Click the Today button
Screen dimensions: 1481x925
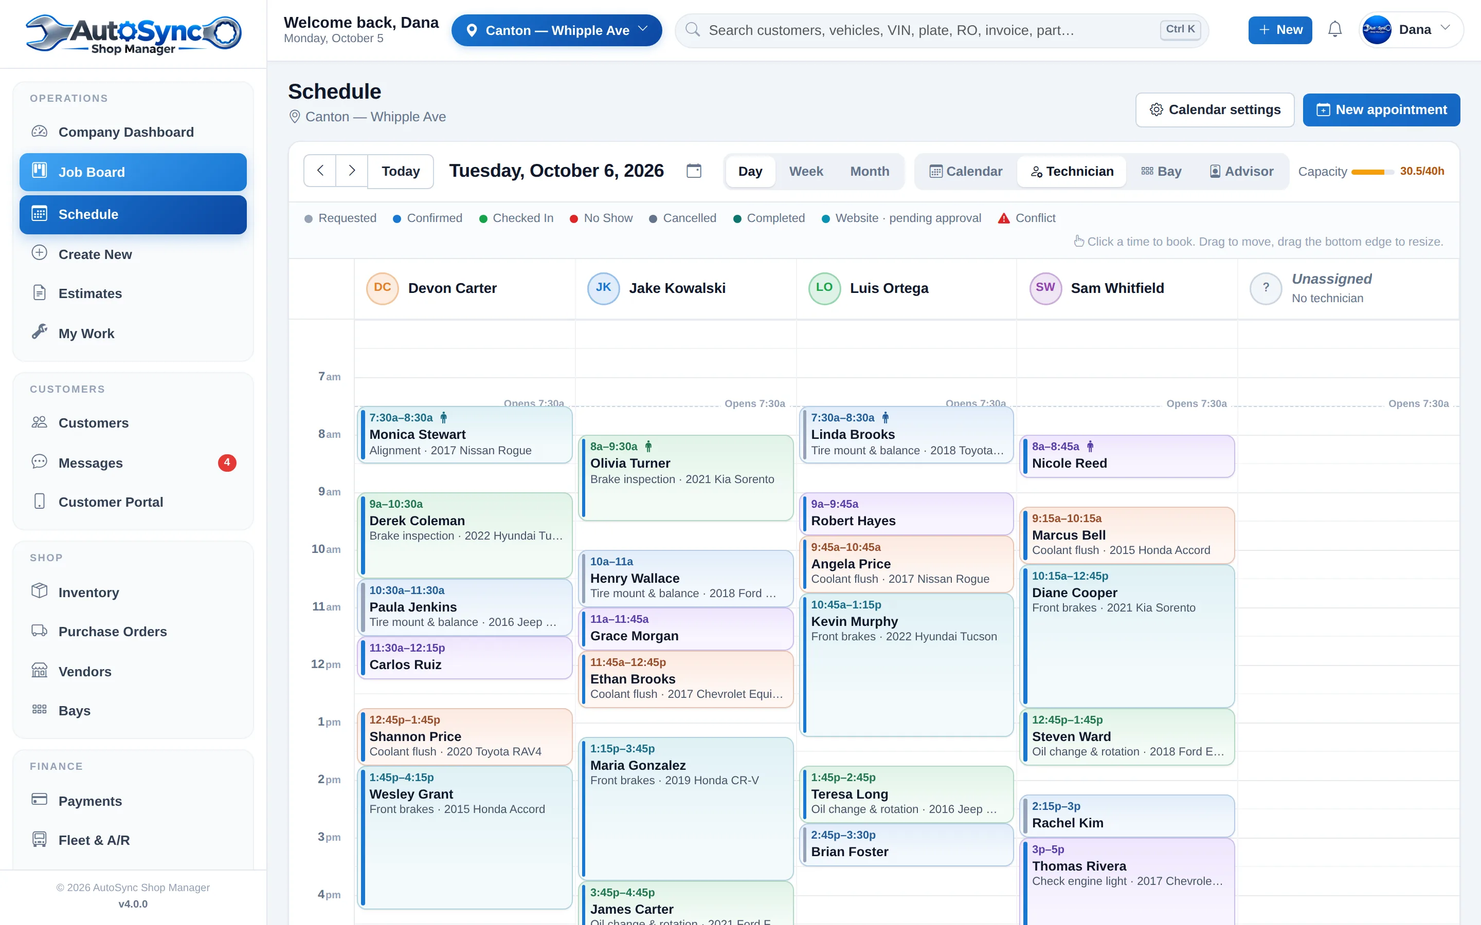(x=401, y=171)
